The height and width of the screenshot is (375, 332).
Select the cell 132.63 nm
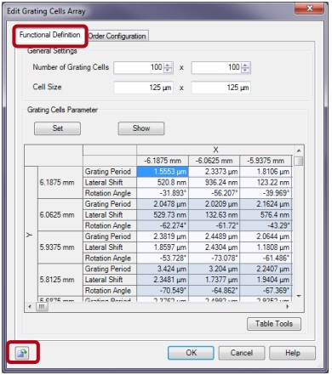[215, 215]
